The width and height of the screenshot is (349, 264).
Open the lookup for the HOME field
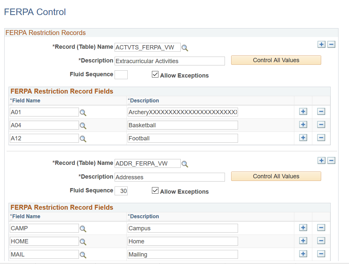[x=83, y=241]
